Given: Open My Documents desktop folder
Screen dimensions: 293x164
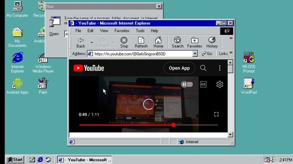Looking at the screenshot, I should click(17, 37).
